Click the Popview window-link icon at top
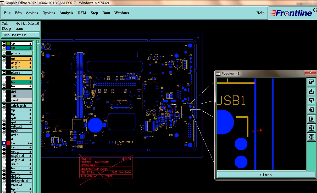This screenshot has width=317, height=193. tap(311, 82)
